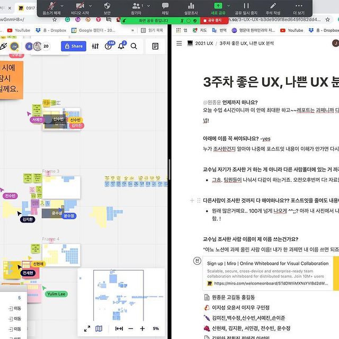Zoom out with the minus button
339x339 pixels.
click(x=130, y=328)
